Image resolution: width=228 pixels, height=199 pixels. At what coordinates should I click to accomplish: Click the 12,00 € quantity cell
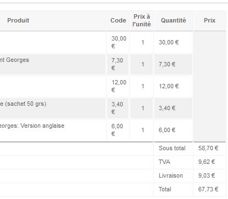tap(169, 86)
